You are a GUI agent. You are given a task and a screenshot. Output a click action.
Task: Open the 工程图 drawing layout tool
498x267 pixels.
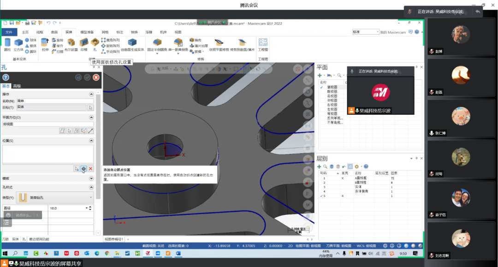[x=263, y=45]
